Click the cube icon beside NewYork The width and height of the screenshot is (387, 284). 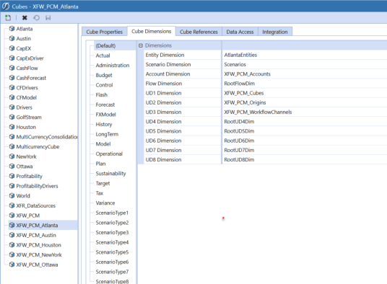(12, 156)
